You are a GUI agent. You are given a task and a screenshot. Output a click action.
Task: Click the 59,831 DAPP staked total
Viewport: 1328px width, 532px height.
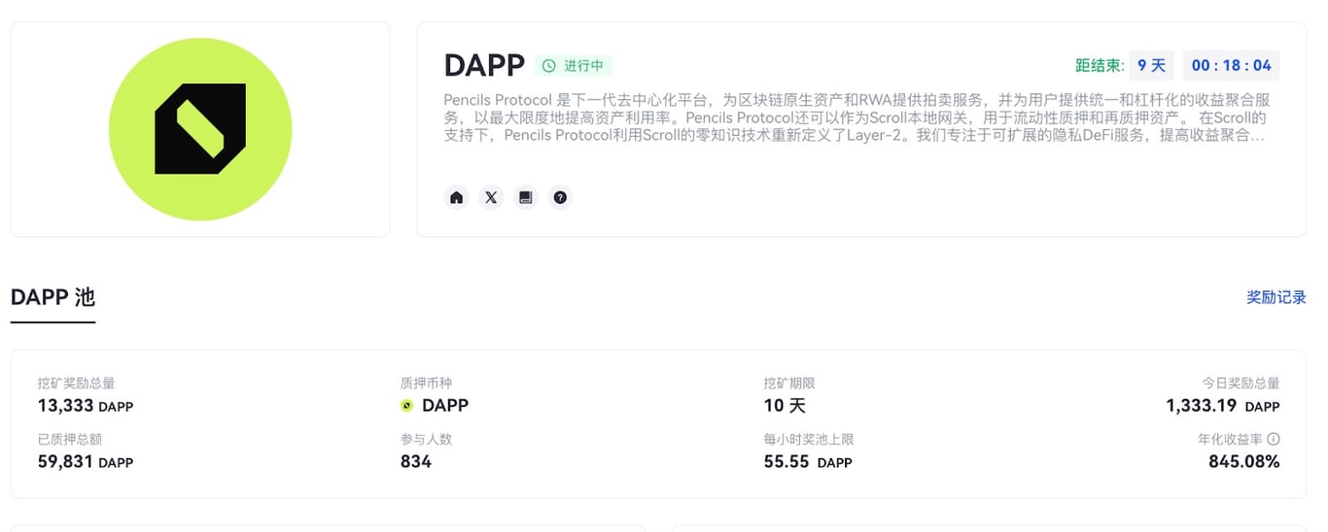[x=86, y=462]
